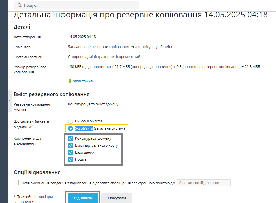This screenshot has height=203, width=276.
Task: Click the Бази даних label
Action: [85, 152]
